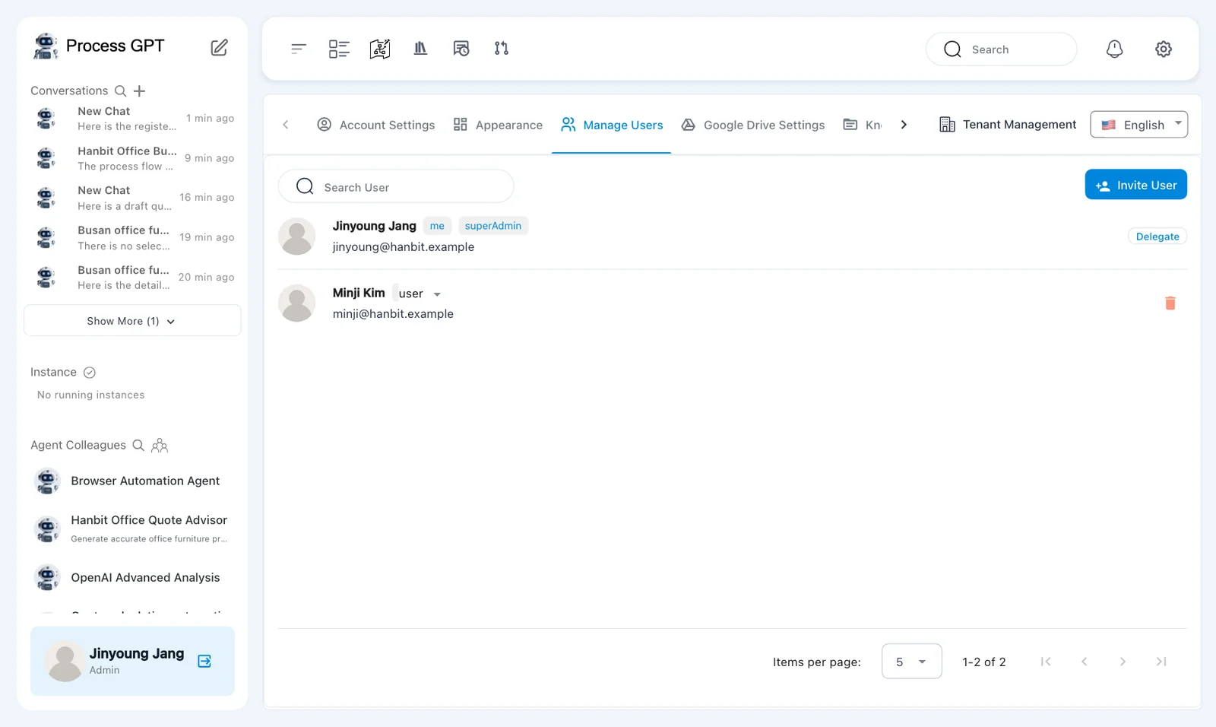This screenshot has height=727, width=1216.
Task: Click the top bar Search field
Action: [1001, 49]
